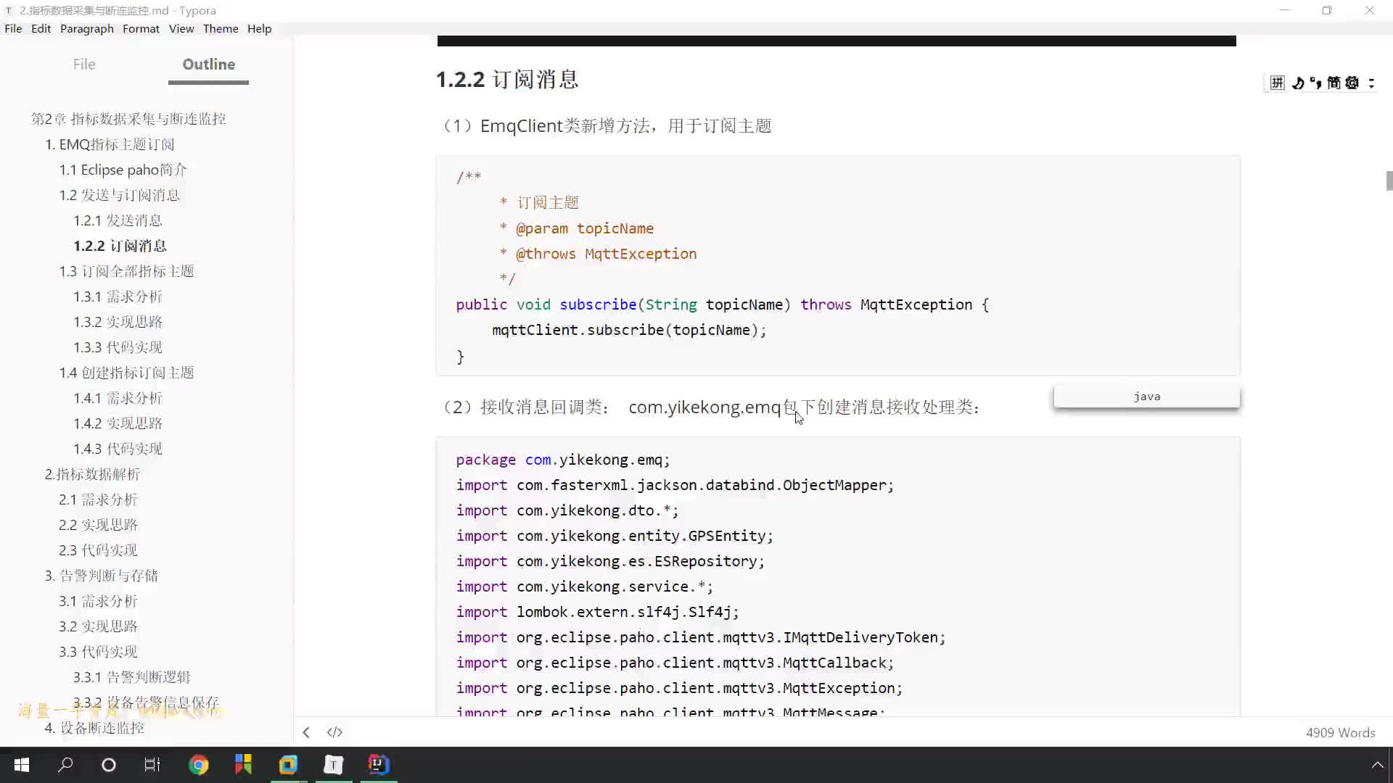Switch to Typora in taskbar
This screenshot has height=783, width=1393.
coord(334,765)
